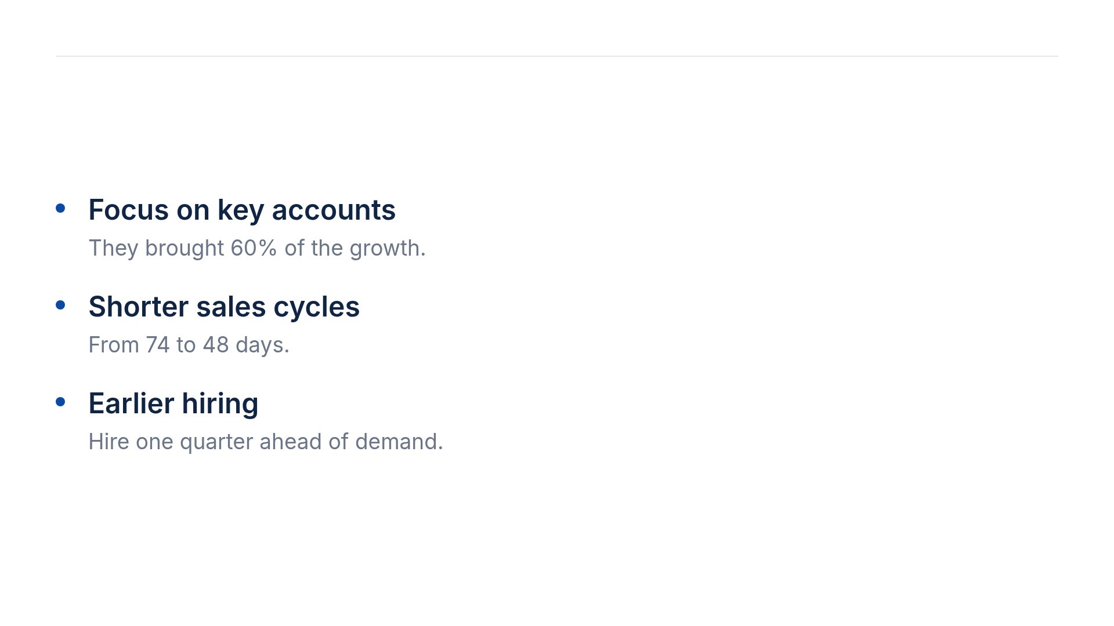Click the 60% figure in the first subtext
This screenshot has width=1114, height=626.
click(254, 248)
